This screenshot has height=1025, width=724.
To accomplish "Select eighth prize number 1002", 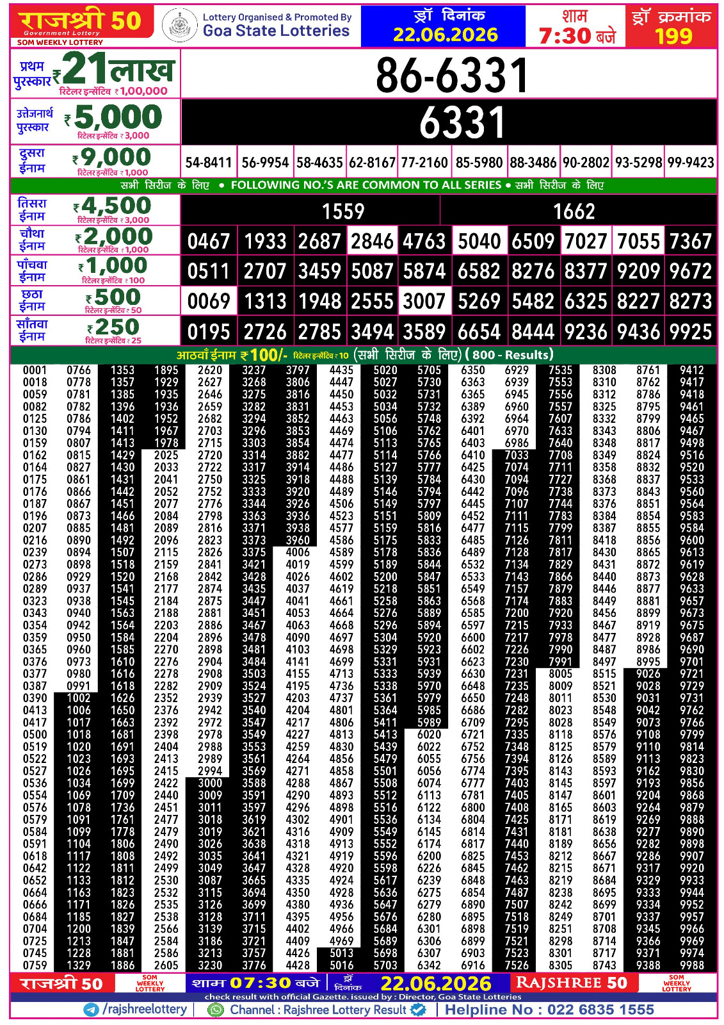I will (79, 698).
